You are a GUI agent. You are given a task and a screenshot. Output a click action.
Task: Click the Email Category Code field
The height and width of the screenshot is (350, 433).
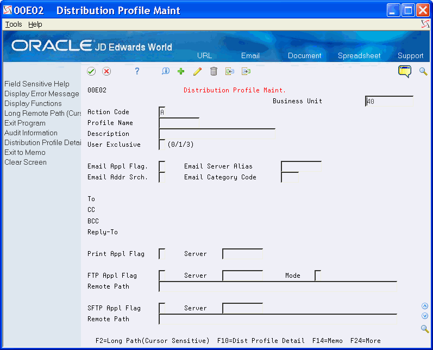coord(290,177)
